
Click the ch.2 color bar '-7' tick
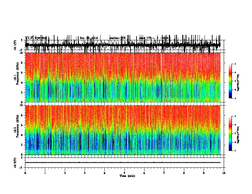(x=234, y=151)
